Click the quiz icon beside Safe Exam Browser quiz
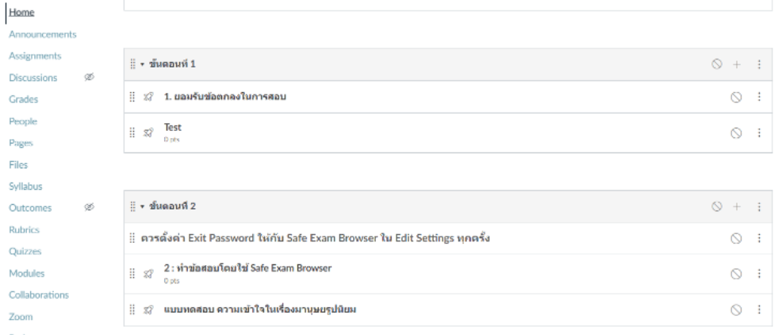Screen dimensions: 782x335 (148, 274)
